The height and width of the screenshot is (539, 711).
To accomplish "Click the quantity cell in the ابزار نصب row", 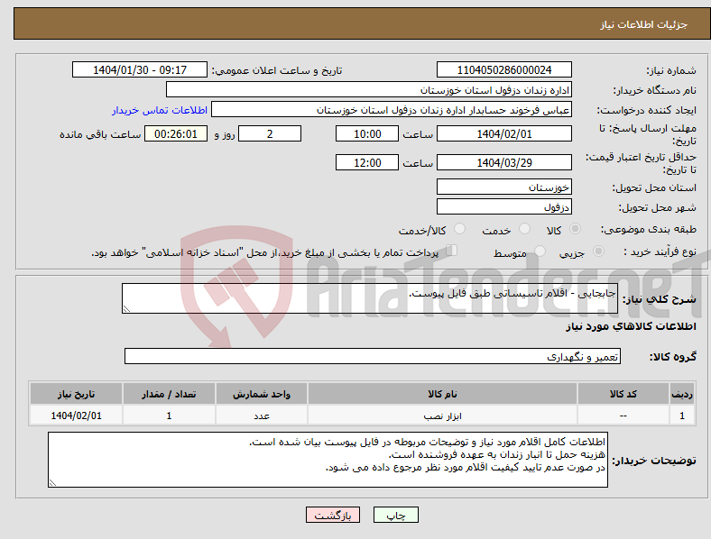I will [x=169, y=416].
